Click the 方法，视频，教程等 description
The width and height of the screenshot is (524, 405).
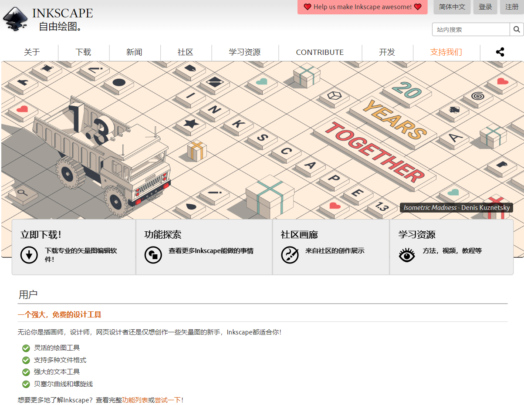click(452, 251)
